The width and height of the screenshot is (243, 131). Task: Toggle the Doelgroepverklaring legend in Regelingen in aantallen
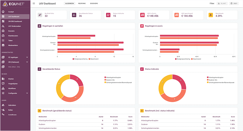[x=80, y=59]
